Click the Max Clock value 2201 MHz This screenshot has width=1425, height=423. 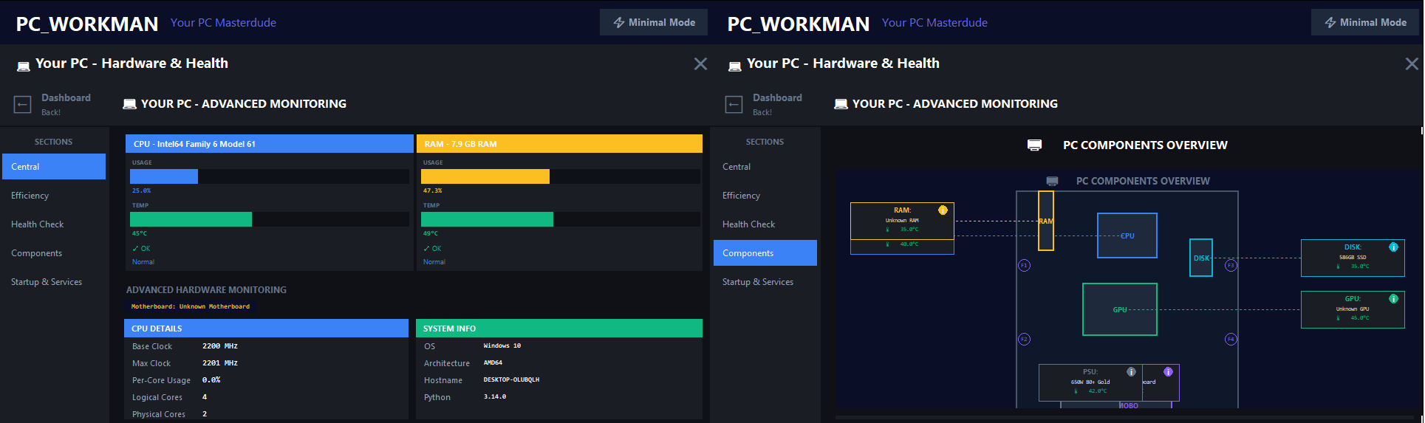pos(220,363)
